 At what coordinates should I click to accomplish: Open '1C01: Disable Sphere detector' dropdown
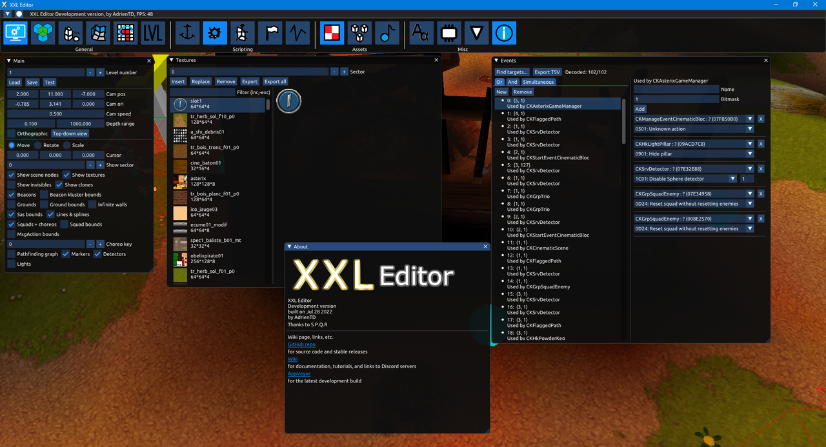[685, 179]
